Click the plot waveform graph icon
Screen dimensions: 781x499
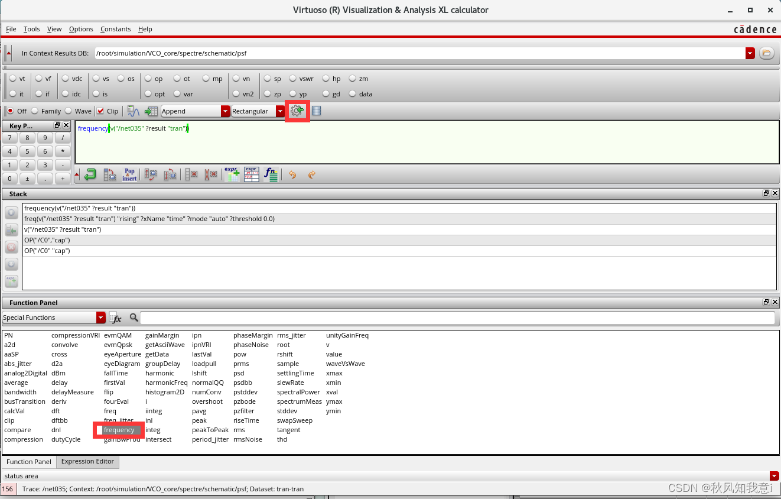coord(134,111)
